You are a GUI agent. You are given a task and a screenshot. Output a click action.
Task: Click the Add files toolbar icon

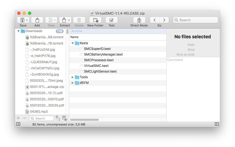[37, 20]
